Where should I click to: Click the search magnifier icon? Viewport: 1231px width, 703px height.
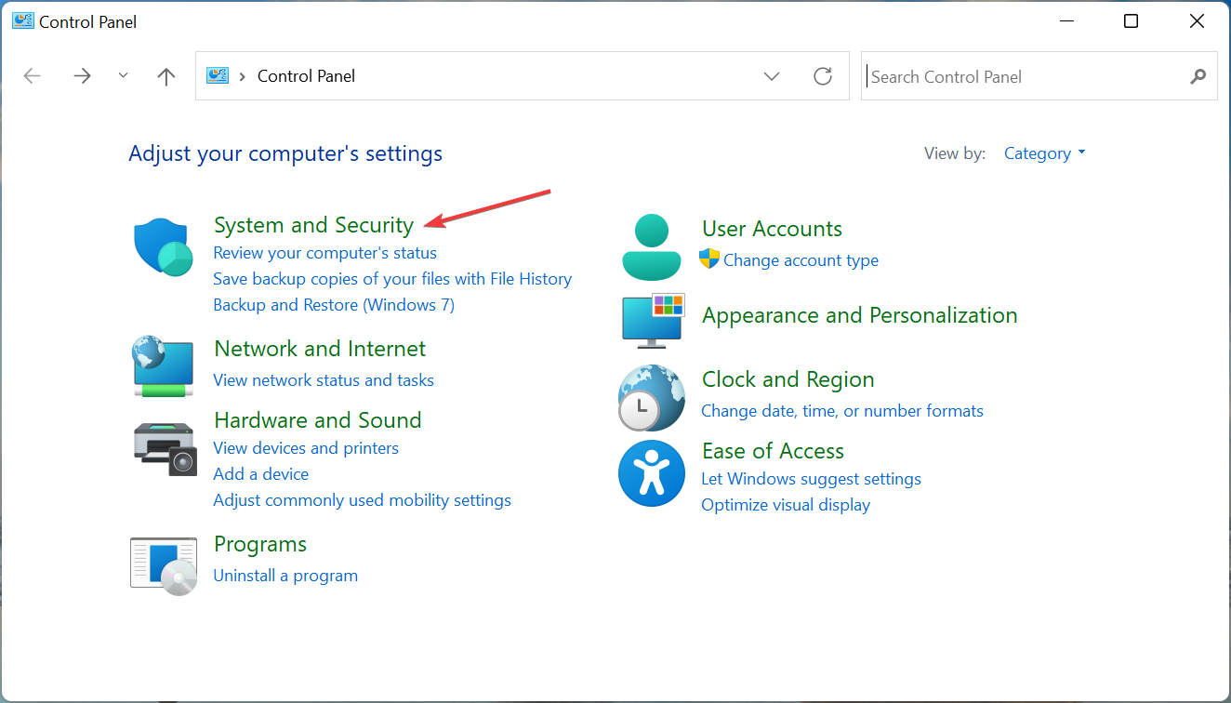(1198, 76)
